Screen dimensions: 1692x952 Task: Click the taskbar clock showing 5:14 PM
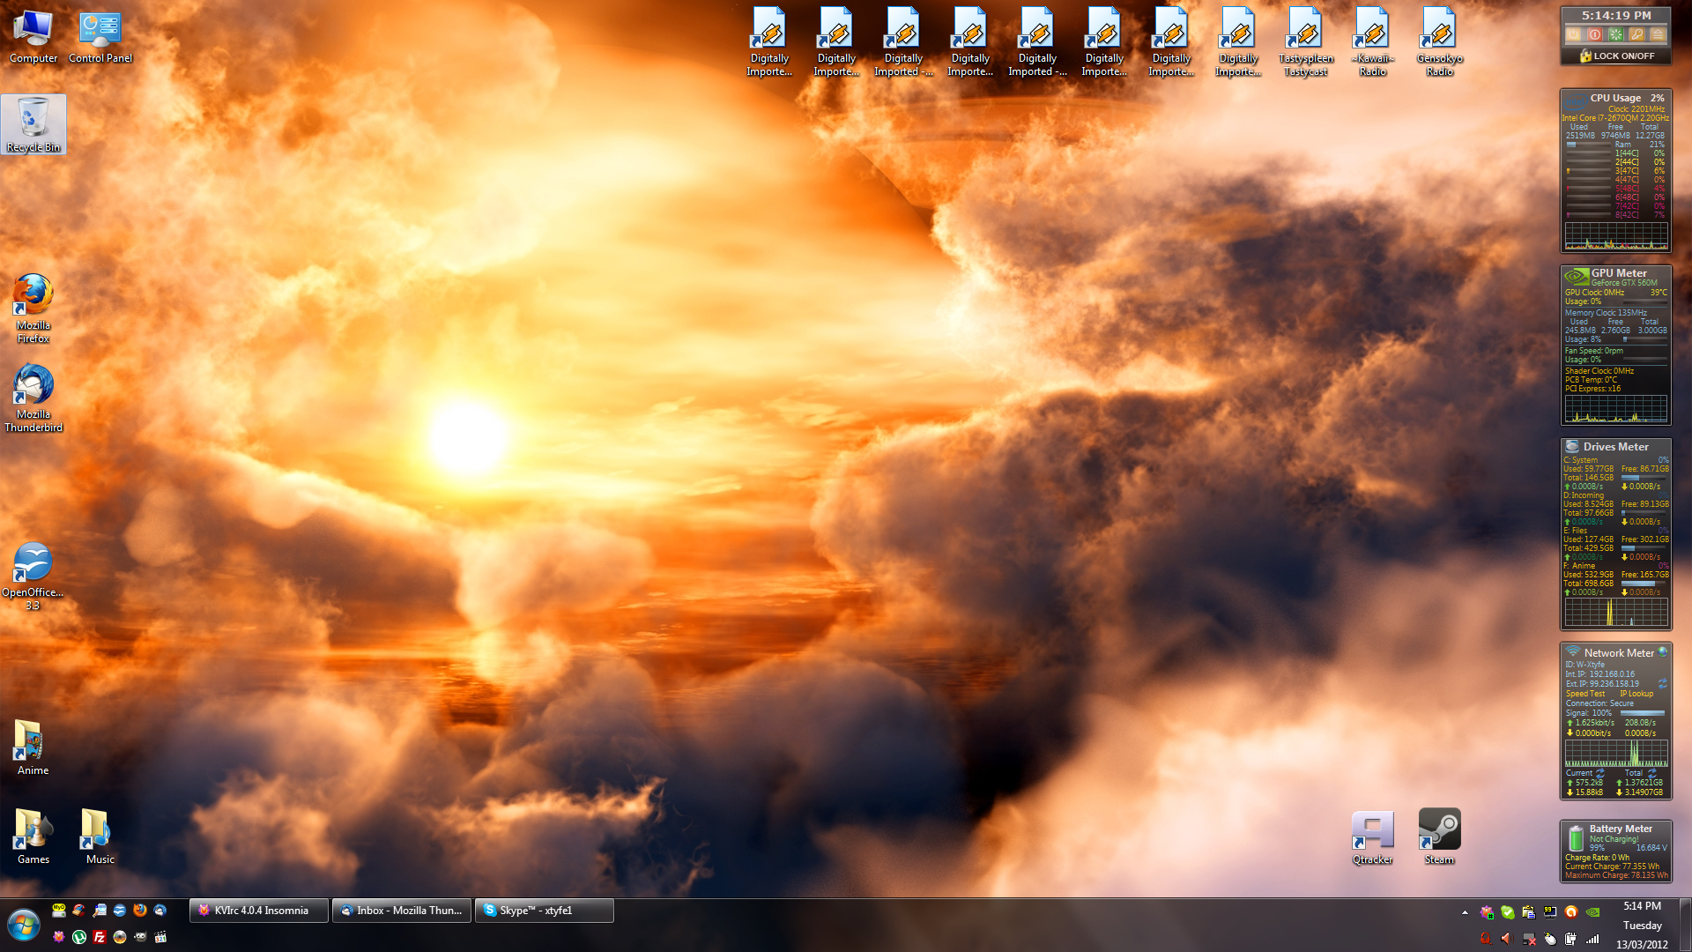coord(1642,906)
